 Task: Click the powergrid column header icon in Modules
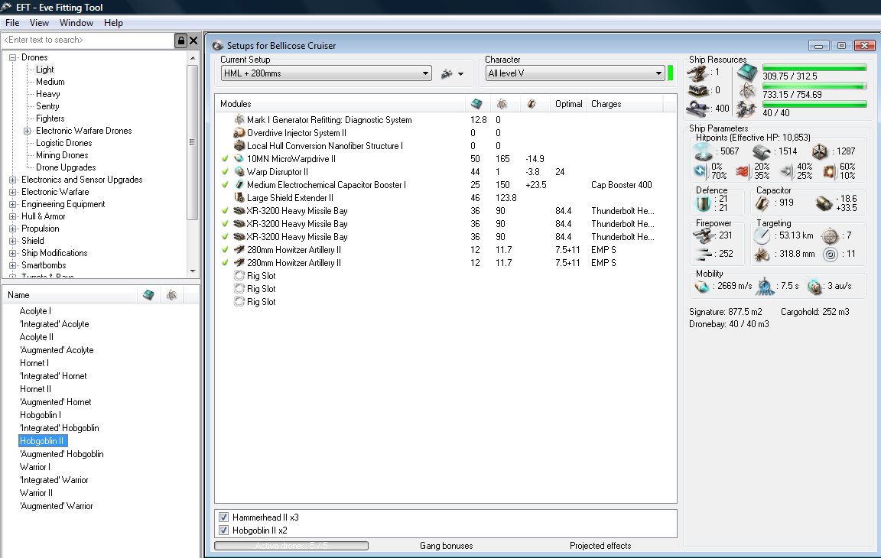[502, 104]
